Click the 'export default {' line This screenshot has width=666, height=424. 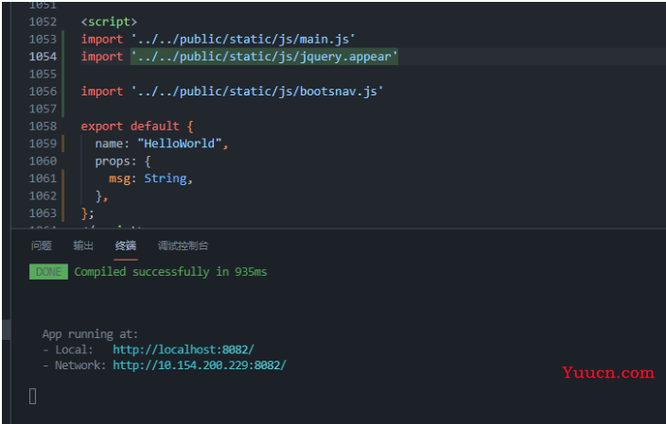pyautogui.click(x=137, y=126)
